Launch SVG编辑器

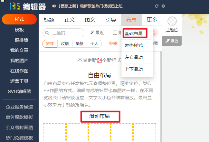click(x=19, y=91)
